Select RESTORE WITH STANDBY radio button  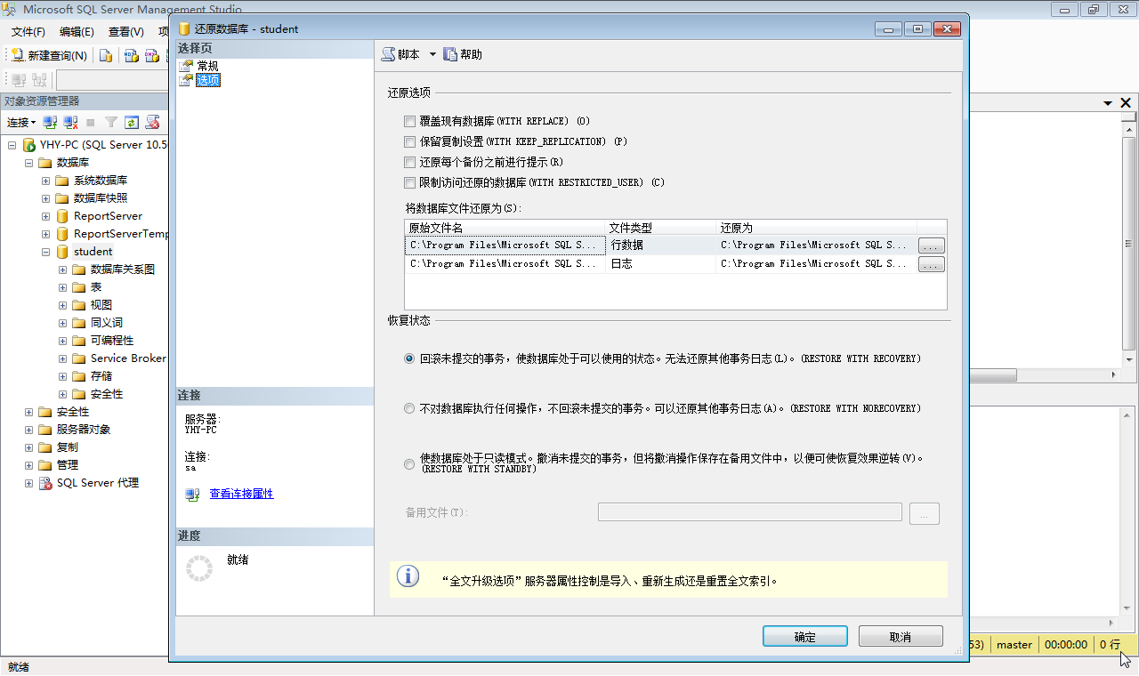point(409,463)
